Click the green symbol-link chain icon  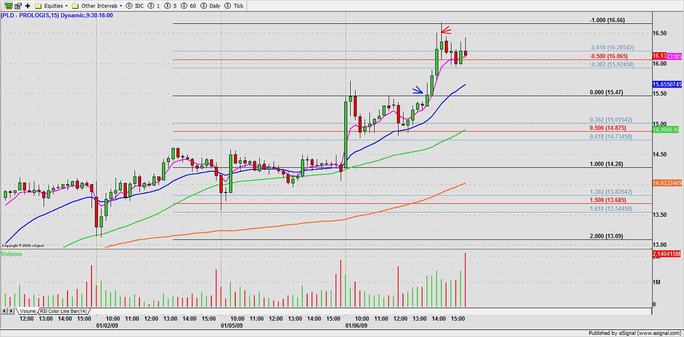click(x=9, y=5)
